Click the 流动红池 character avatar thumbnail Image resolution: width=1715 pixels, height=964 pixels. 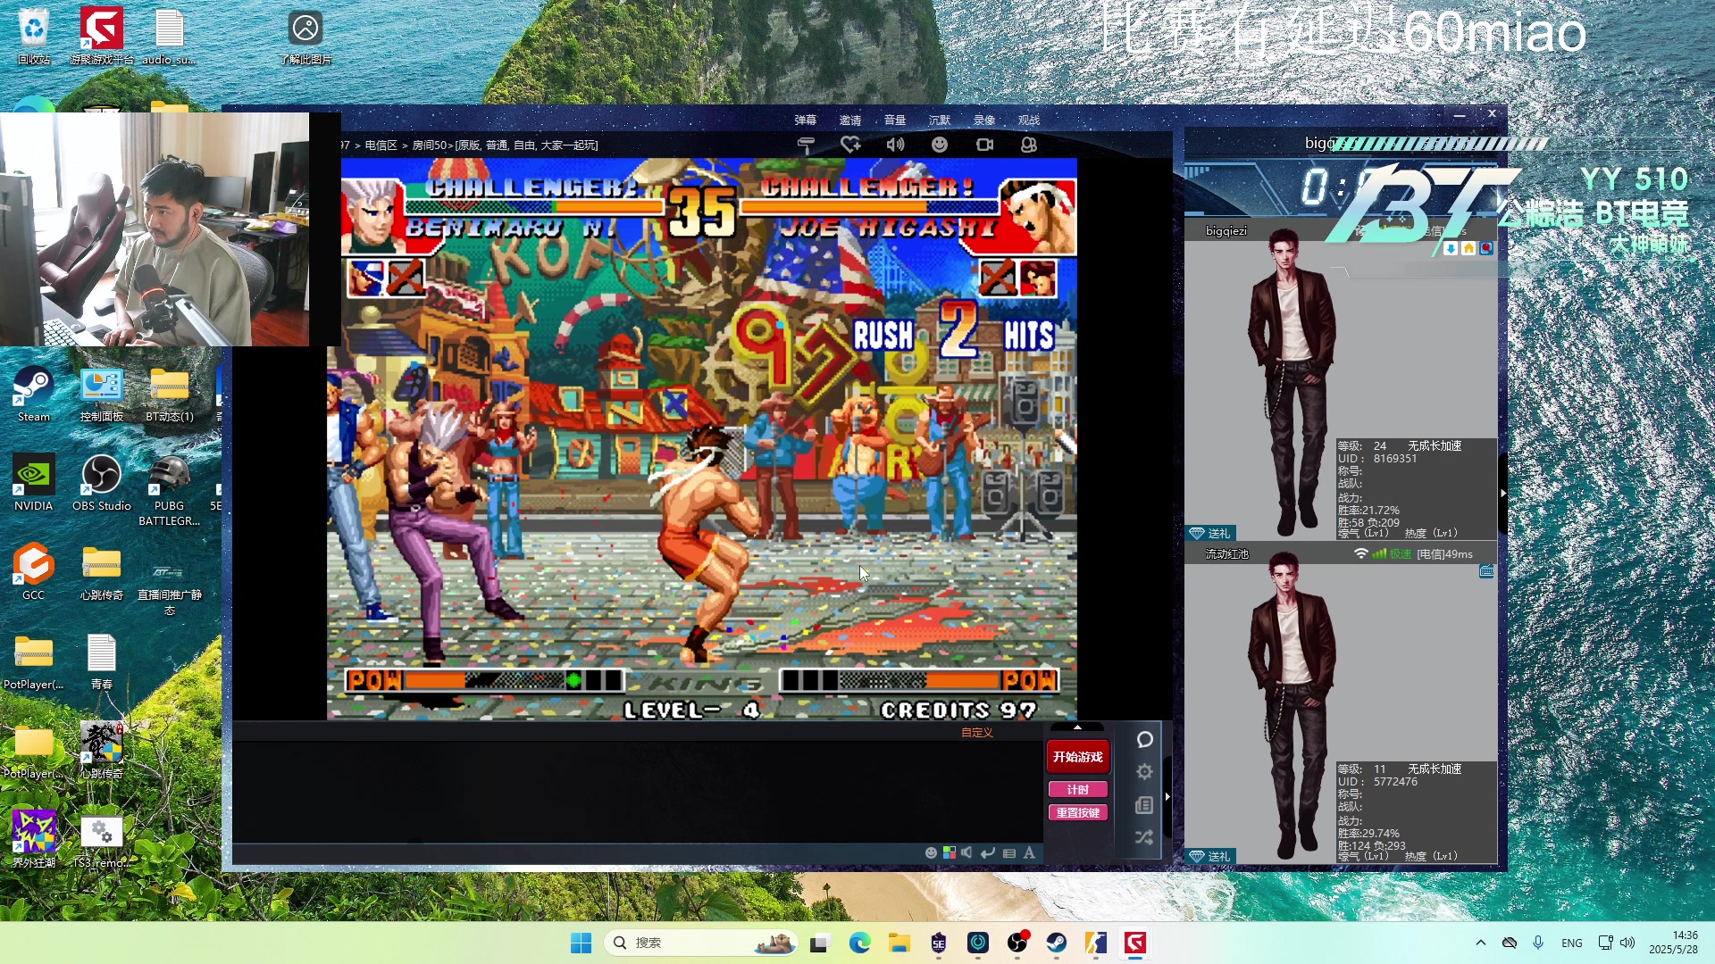pos(1292,707)
